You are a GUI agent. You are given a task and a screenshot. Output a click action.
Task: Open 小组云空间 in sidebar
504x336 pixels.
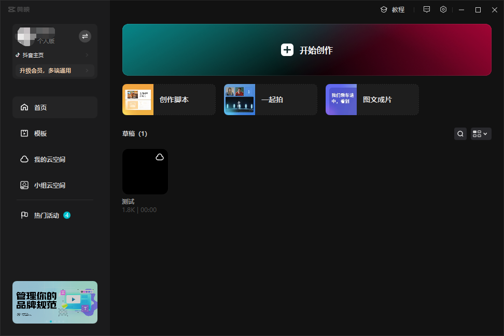coord(55,185)
